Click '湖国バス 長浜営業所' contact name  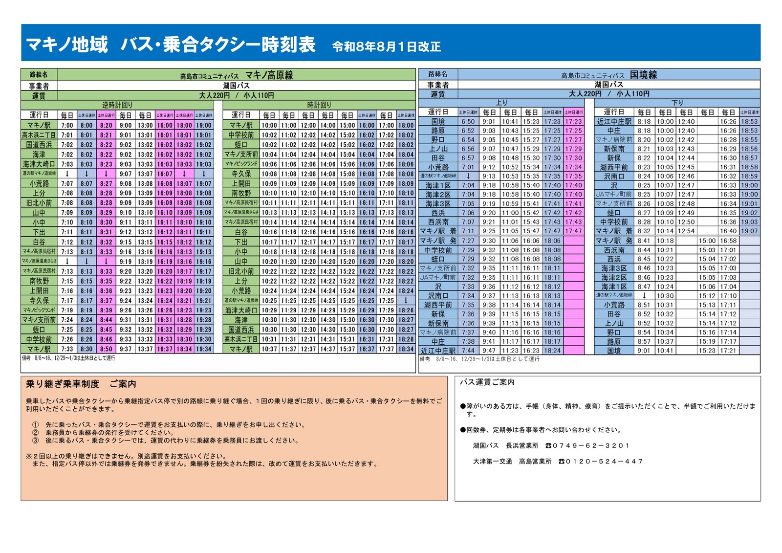point(505,445)
